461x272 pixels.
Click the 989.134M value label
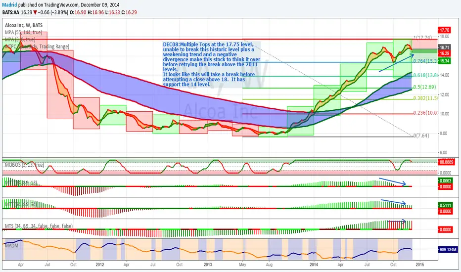[x=448, y=250]
